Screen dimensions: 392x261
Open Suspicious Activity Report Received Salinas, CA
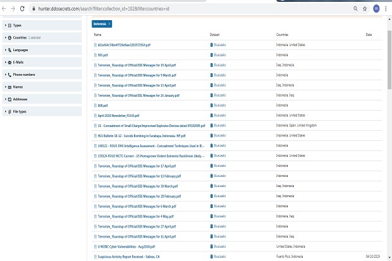click(128, 257)
